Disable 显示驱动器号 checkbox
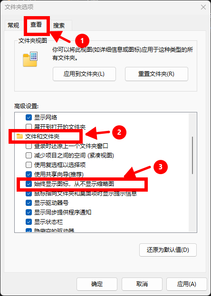The width and height of the screenshot is (211, 296). pyautogui.click(x=29, y=203)
